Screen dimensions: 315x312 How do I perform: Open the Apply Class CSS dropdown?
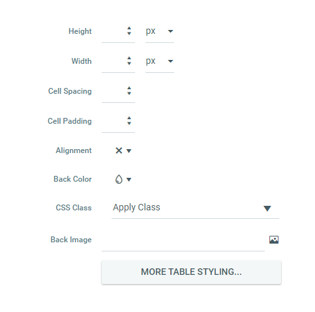coord(195,208)
